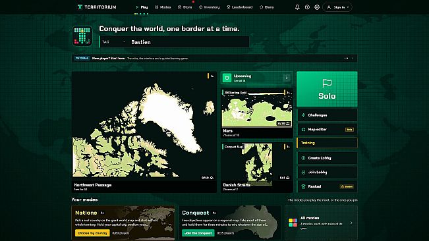Click the Nations mode title
Image resolution: width=429 pixels, height=241 pixels.
[x=86, y=213]
